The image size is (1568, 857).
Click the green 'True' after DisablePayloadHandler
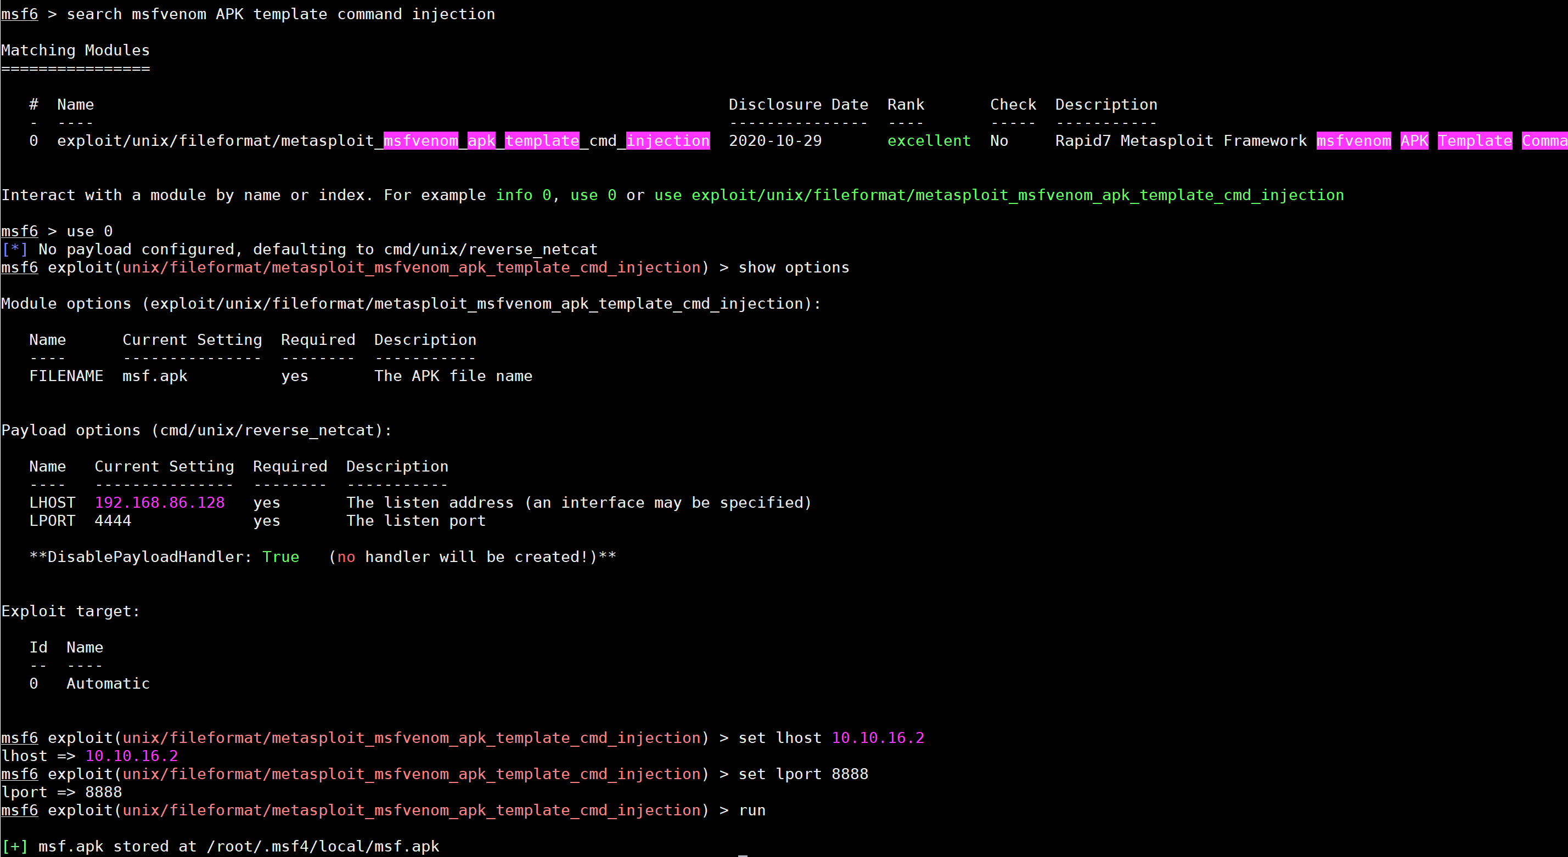(x=280, y=557)
